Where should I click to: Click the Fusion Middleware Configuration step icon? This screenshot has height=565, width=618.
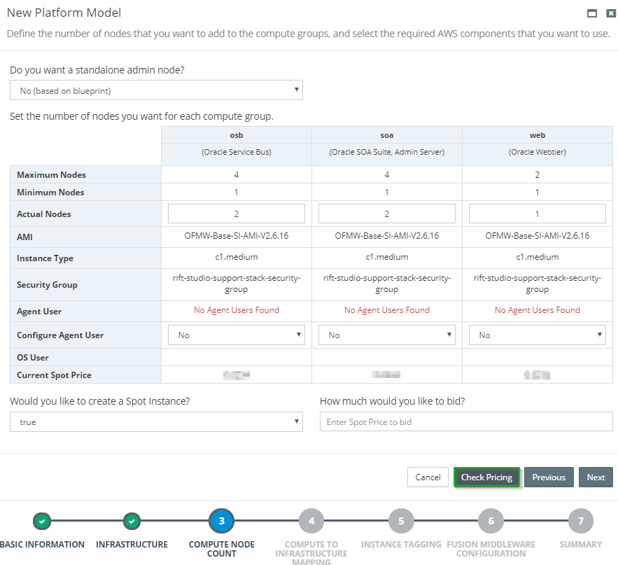tap(490, 521)
